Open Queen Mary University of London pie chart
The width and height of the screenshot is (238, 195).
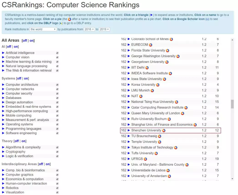[x=183, y=113]
